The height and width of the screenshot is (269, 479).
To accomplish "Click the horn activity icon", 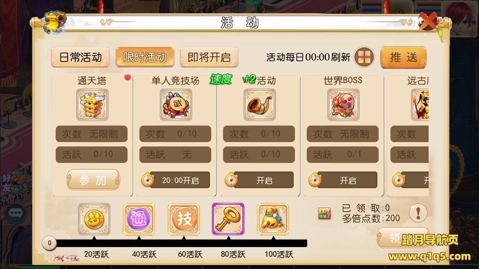I will click(259, 105).
